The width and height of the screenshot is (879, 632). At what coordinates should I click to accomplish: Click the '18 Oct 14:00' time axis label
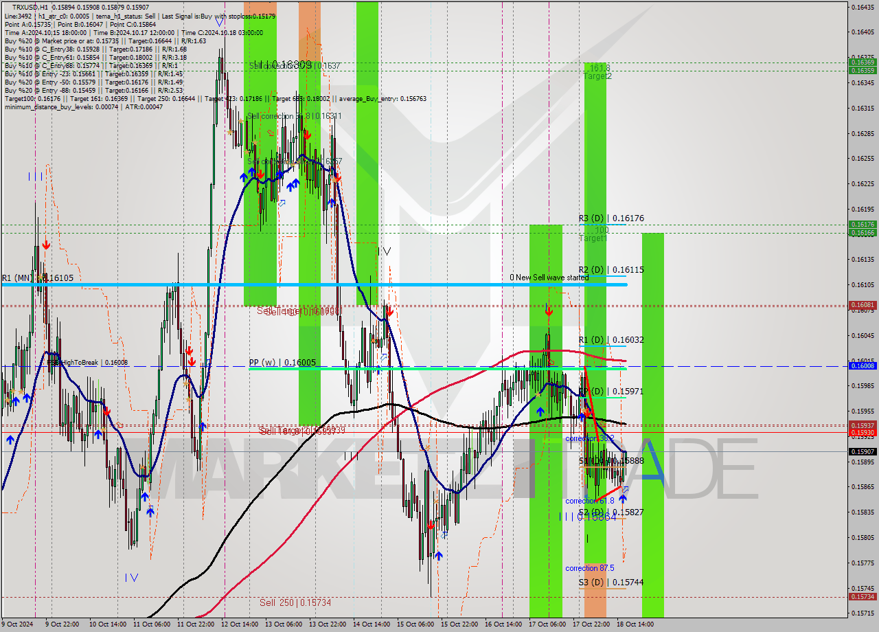tap(635, 624)
